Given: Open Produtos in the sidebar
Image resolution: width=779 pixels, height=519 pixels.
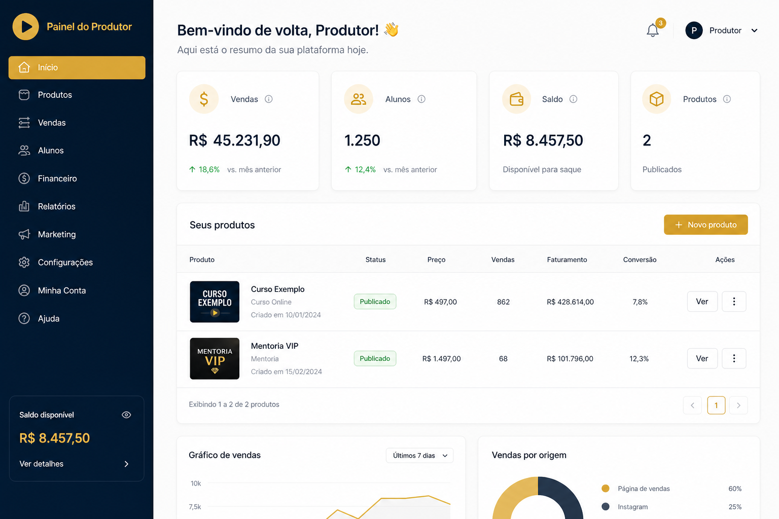Looking at the screenshot, I should point(77,95).
